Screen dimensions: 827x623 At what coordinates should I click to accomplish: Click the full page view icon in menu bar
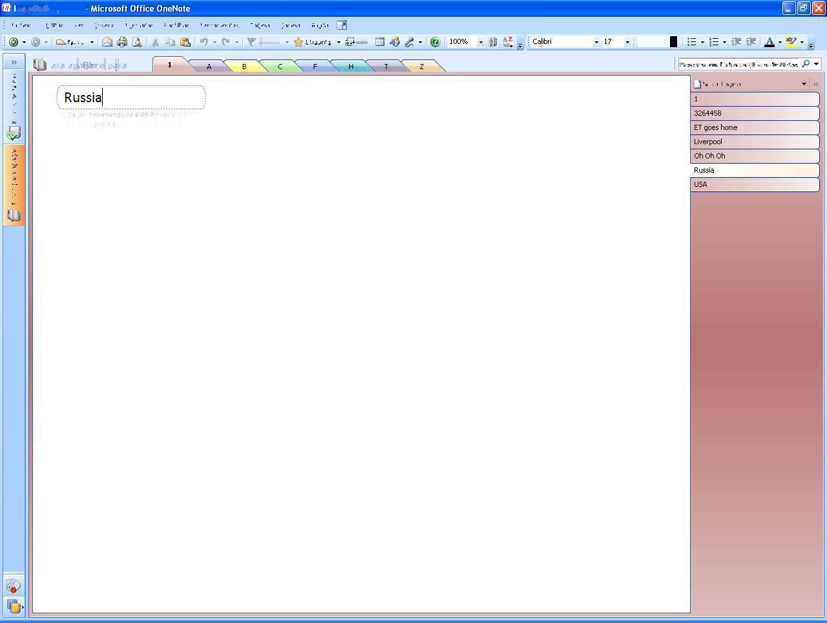[342, 25]
